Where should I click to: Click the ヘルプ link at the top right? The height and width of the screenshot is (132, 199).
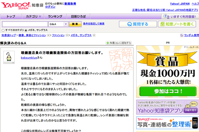point(195,4)
